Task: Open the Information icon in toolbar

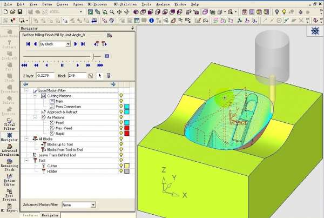Action: pos(151,21)
